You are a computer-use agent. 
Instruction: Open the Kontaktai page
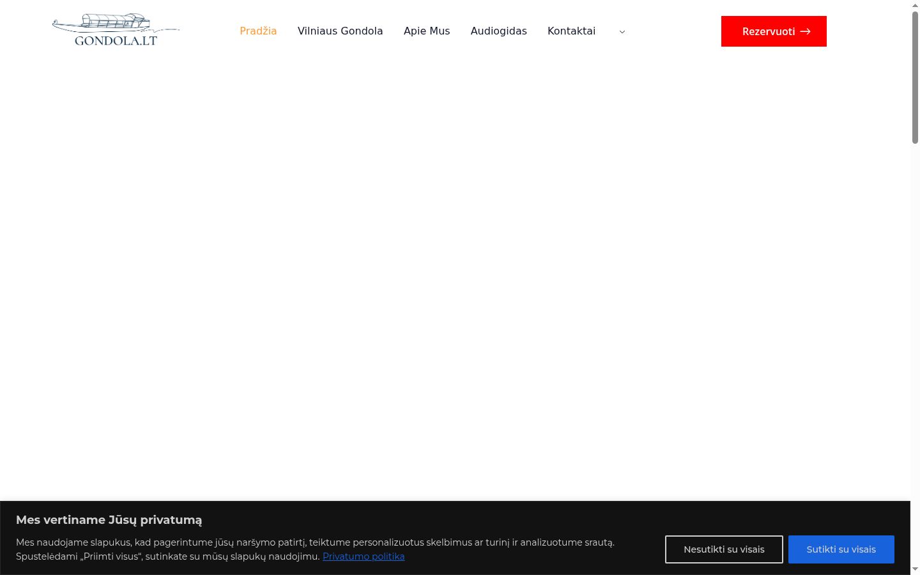coord(571,31)
